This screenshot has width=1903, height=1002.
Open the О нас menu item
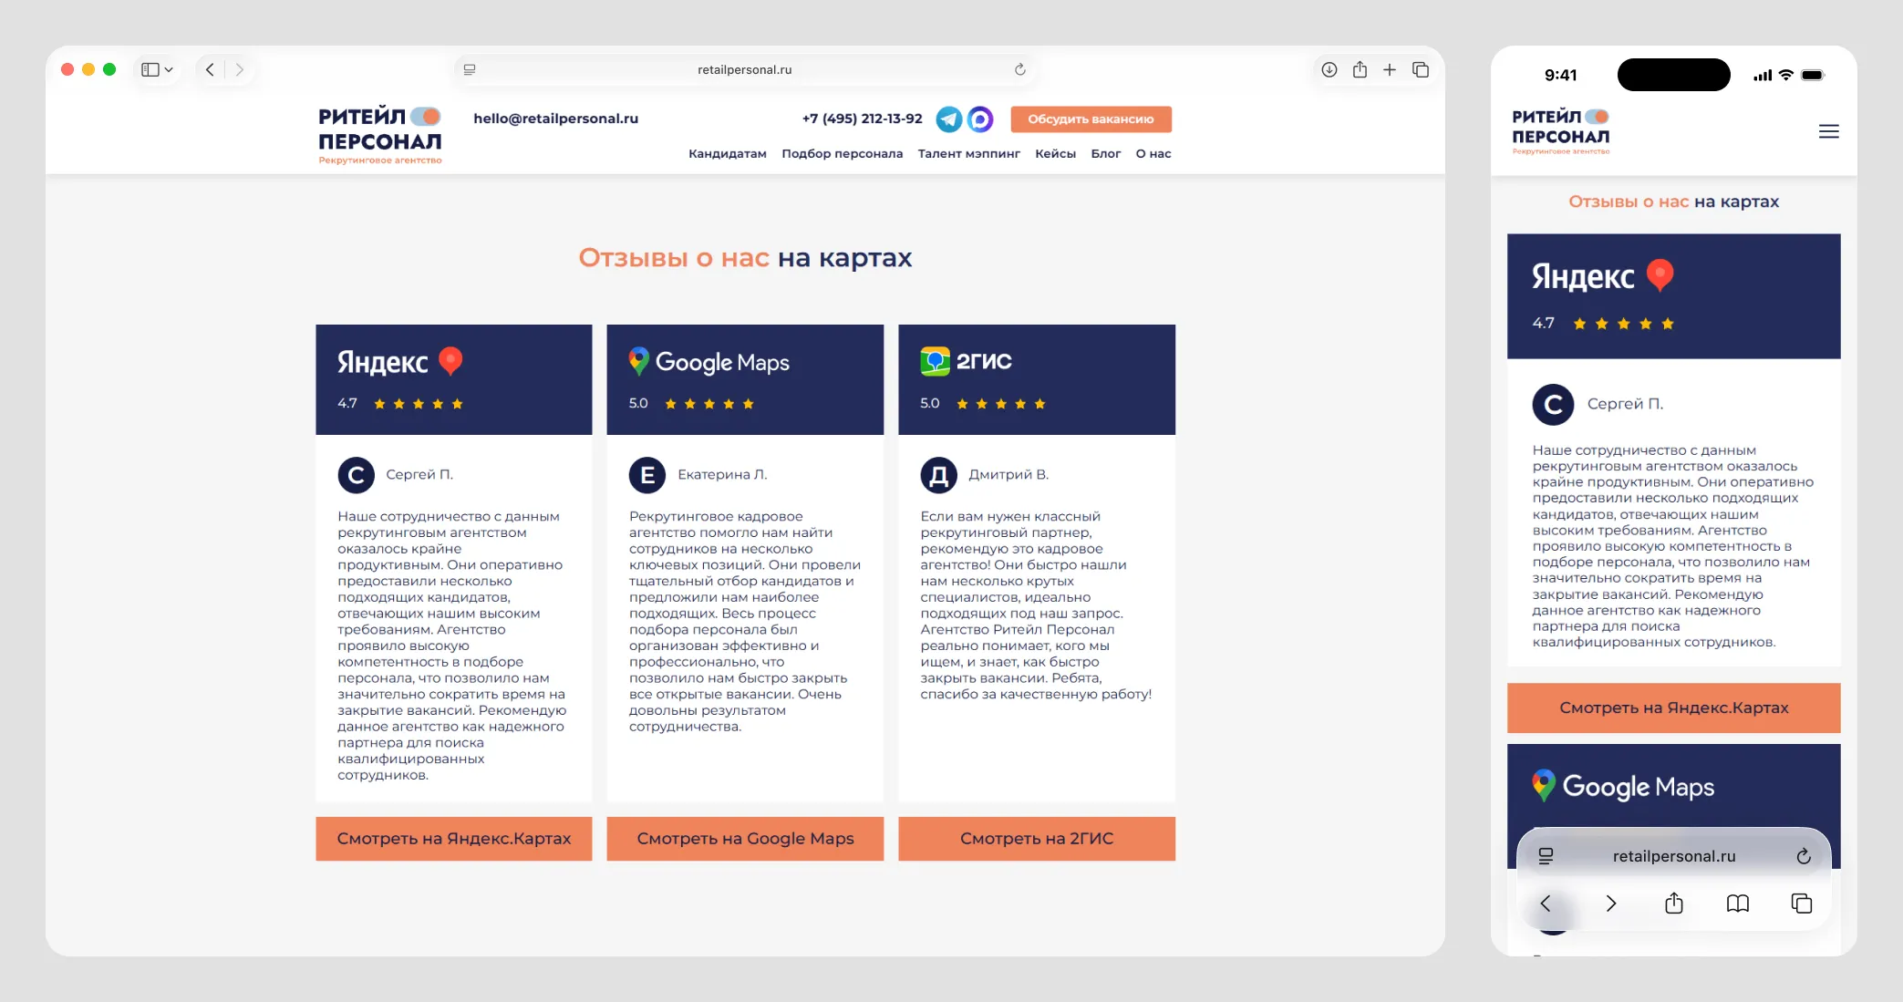1153,153
